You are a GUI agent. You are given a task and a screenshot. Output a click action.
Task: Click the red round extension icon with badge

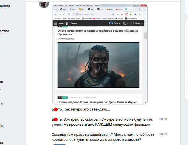click(x=126, y=14)
